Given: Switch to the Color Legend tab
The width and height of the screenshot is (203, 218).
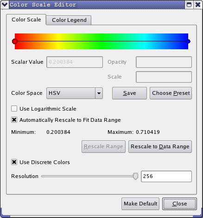Looking at the screenshot, I should pos(69,20).
